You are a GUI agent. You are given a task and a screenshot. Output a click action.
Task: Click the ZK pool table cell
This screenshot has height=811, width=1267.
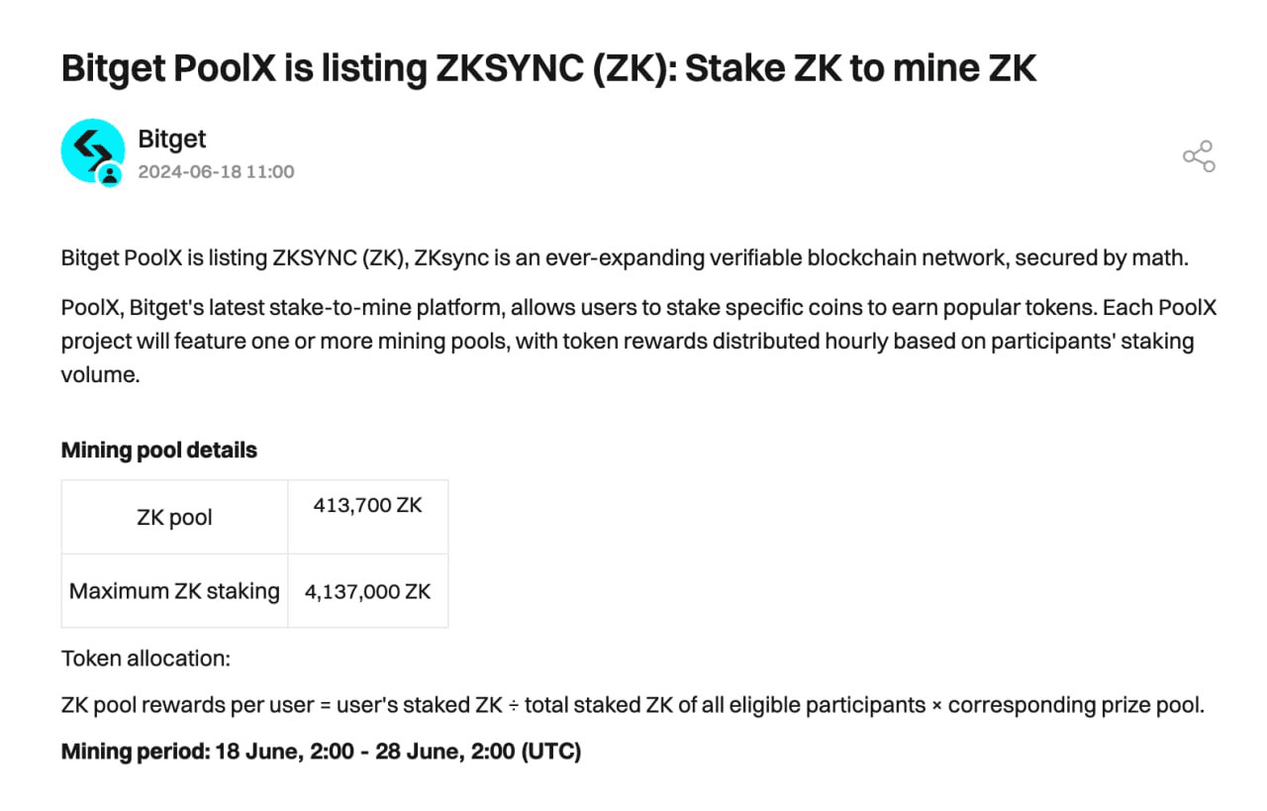[174, 517]
